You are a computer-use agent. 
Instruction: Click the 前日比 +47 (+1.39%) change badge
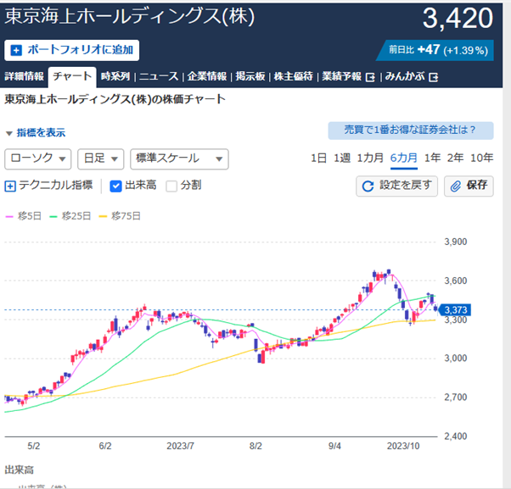pos(435,51)
